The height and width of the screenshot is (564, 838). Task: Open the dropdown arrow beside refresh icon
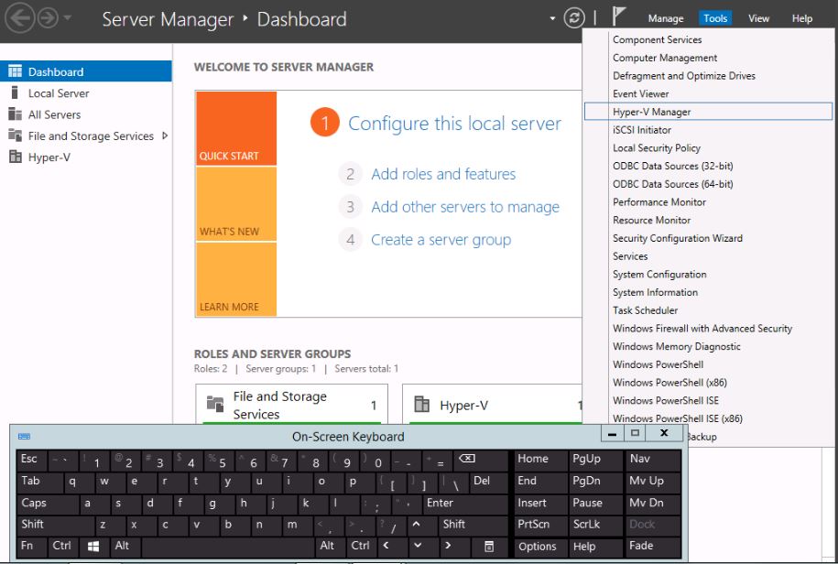click(552, 18)
